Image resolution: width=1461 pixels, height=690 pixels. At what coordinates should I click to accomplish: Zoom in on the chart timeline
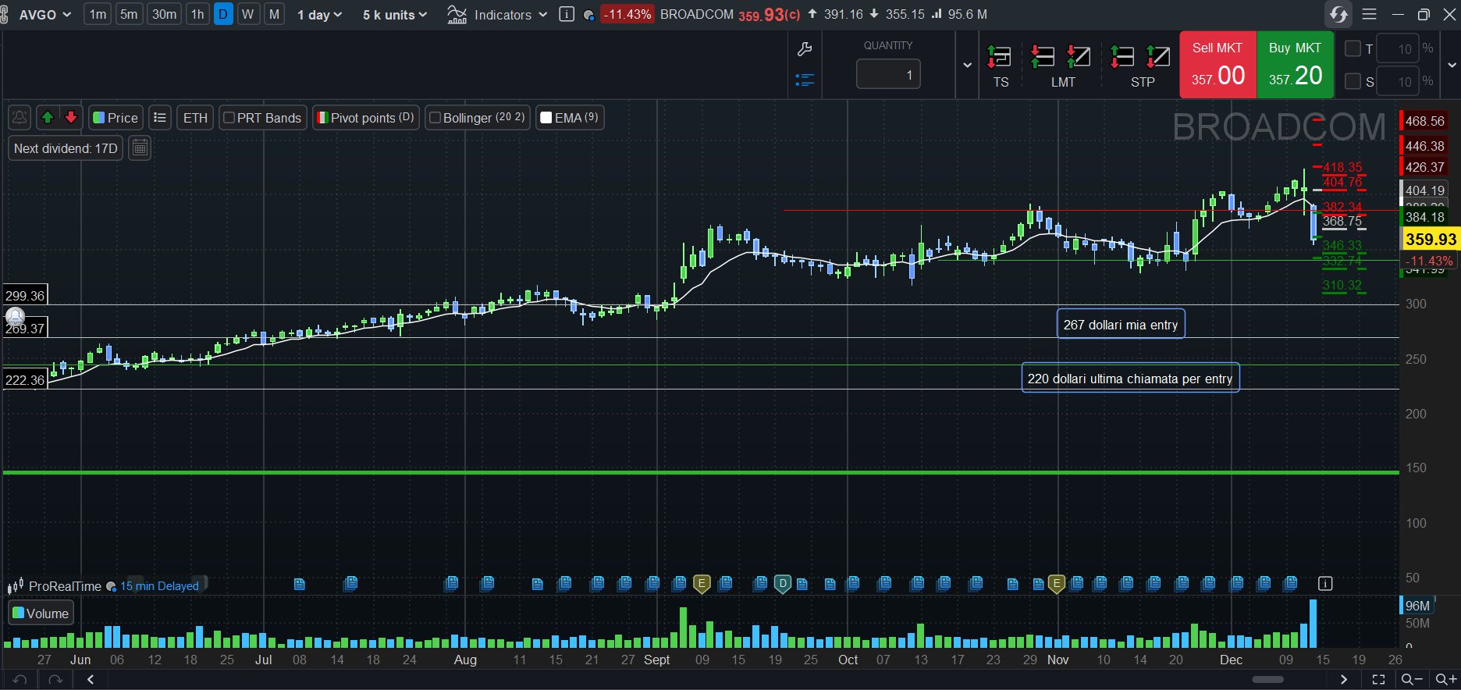[1446, 679]
